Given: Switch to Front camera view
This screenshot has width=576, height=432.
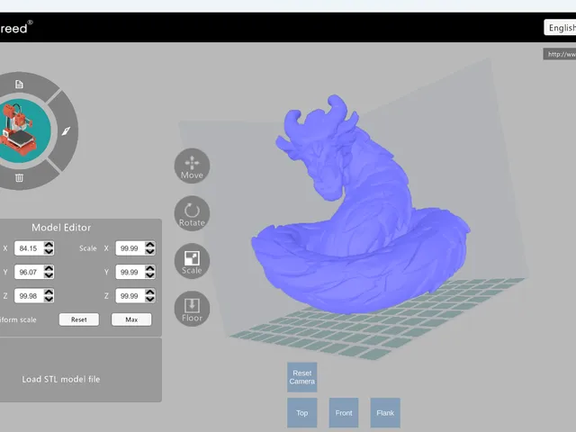Looking at the screenshot, I should (344, 413).
